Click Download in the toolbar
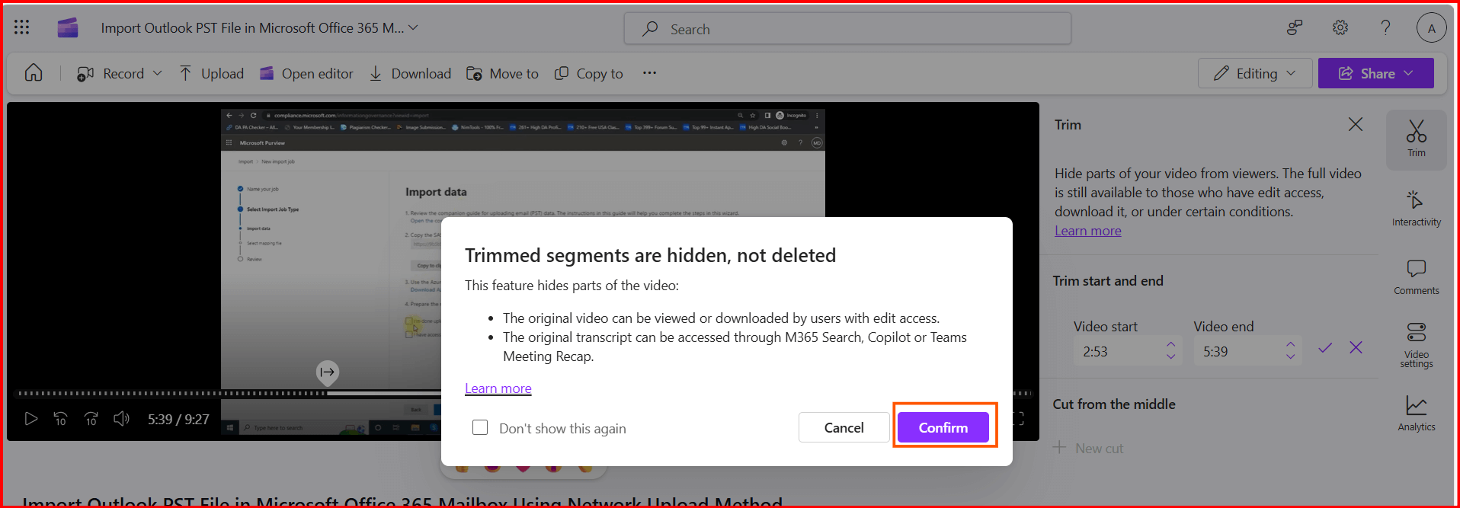 coord(410,74)
